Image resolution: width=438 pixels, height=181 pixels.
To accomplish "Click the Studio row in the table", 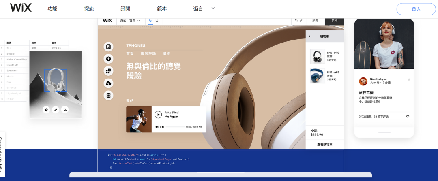I will (14, 54).
